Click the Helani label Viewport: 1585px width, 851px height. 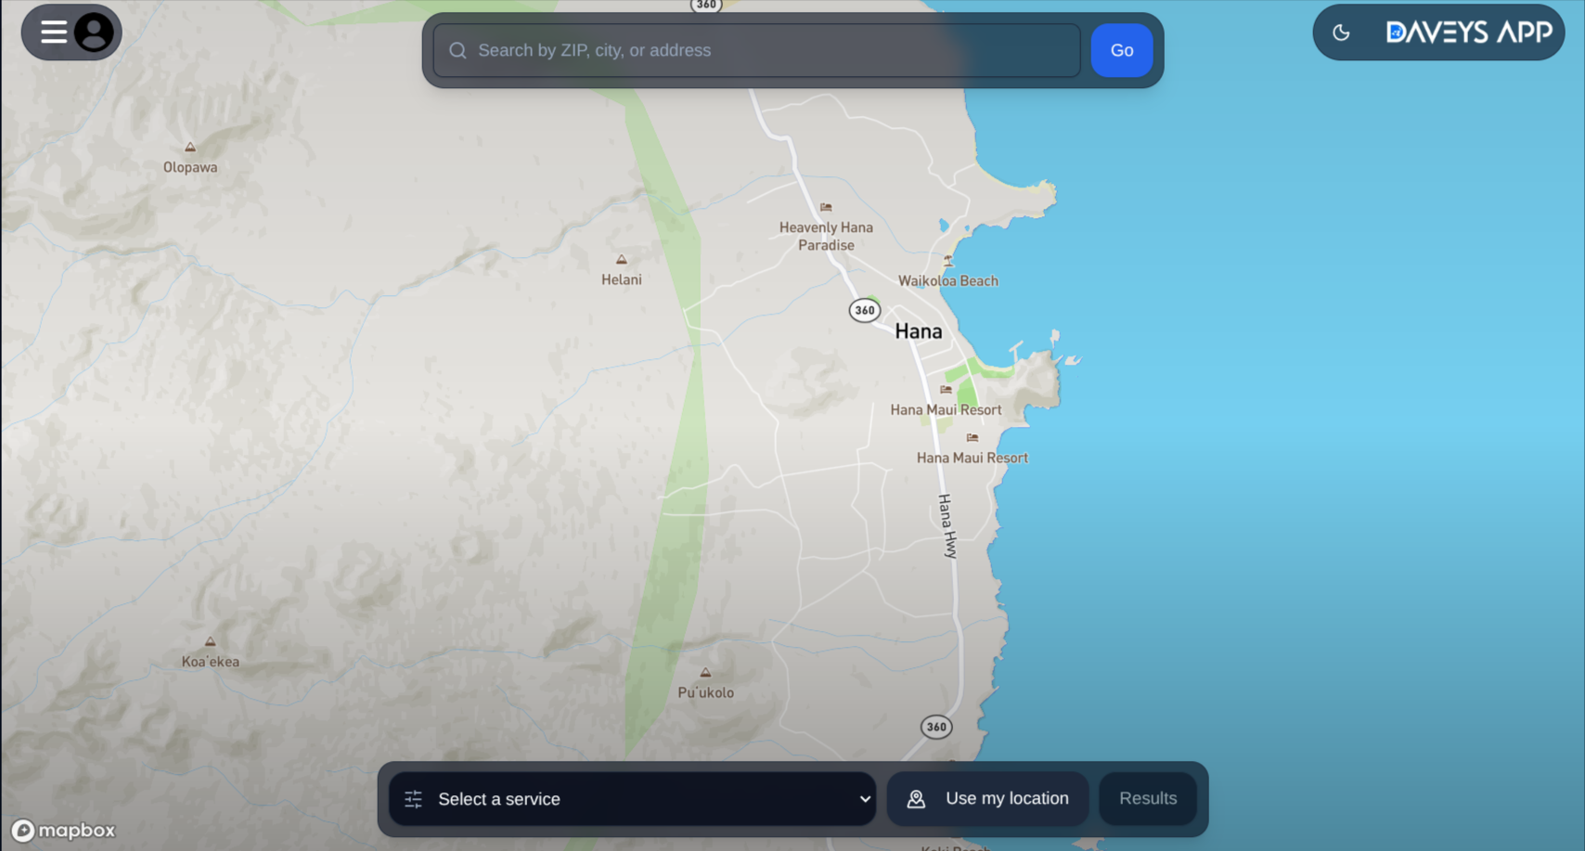(x=621, y=279)
